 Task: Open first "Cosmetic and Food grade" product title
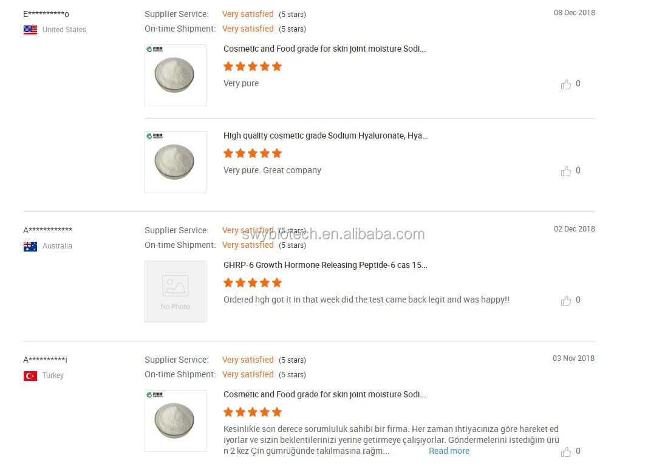(x=324, y=49)
